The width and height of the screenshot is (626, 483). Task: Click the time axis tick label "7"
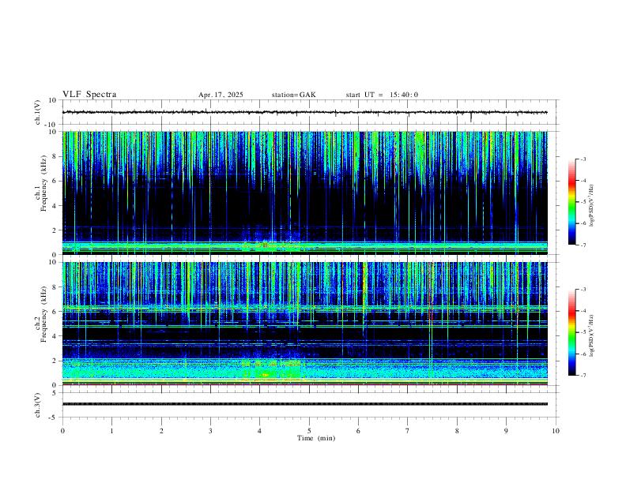408,431
